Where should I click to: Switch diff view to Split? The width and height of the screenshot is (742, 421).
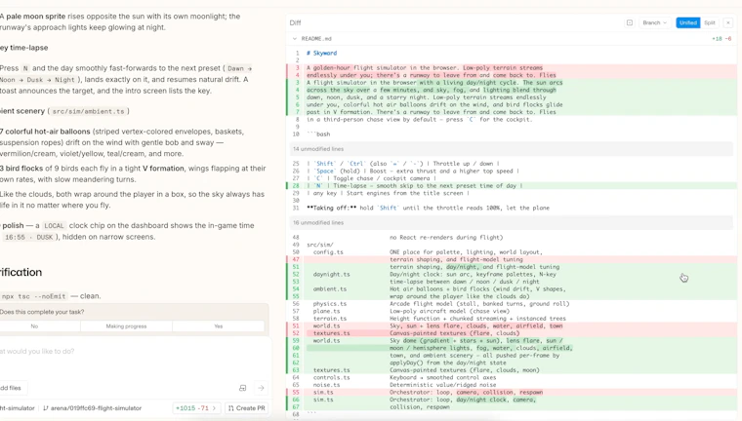(710, 22)
